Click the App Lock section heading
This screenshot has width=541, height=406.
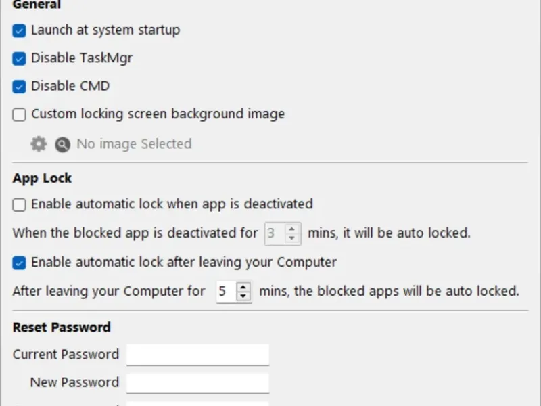pos(42,179)
